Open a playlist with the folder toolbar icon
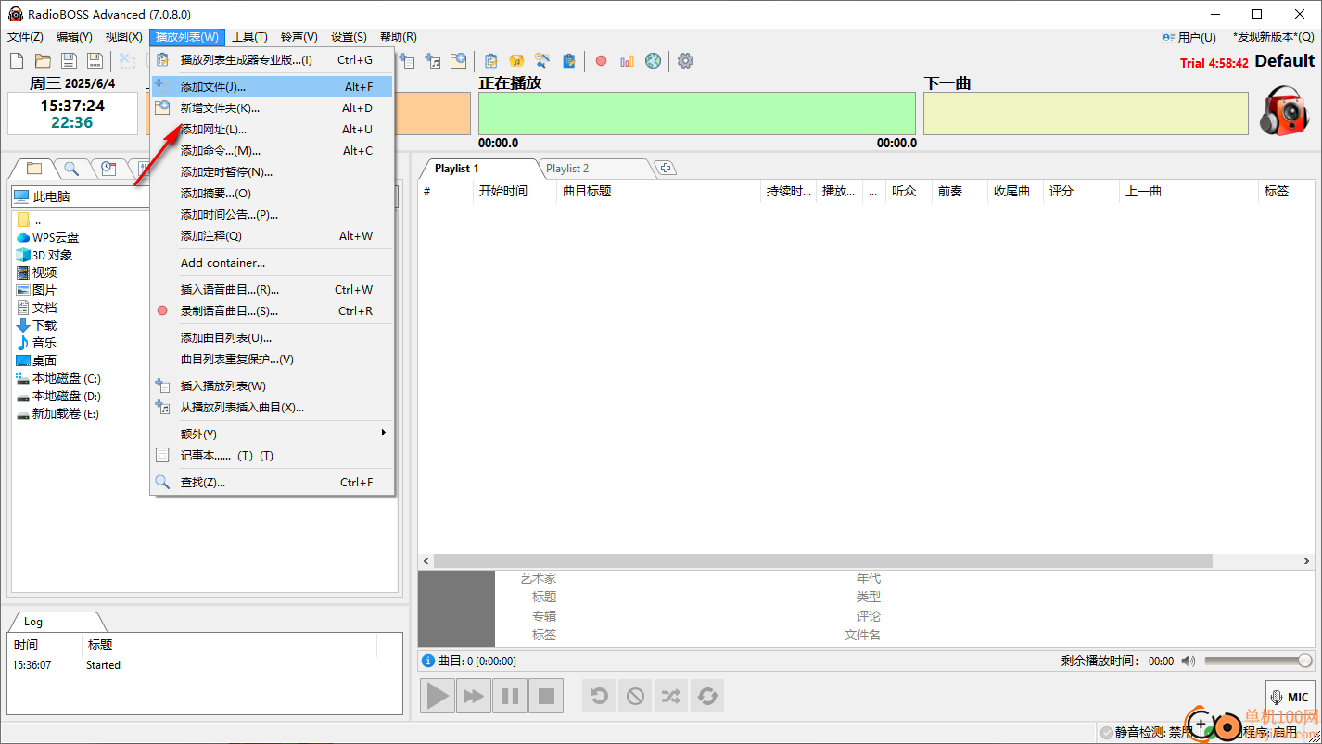The image size is (1322, 744). (x=43, y=61)
